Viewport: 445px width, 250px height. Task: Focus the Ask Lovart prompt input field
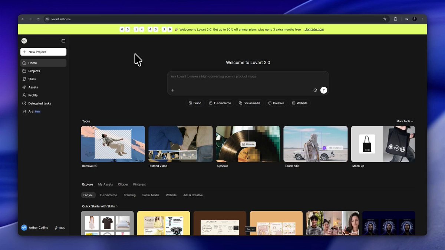[x=248, y=77]
